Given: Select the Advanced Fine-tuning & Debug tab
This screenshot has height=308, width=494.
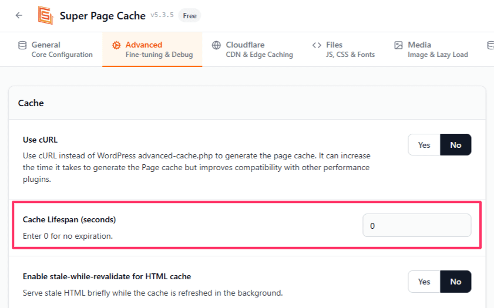Looking at the screenshot, I should click(152, 49).
